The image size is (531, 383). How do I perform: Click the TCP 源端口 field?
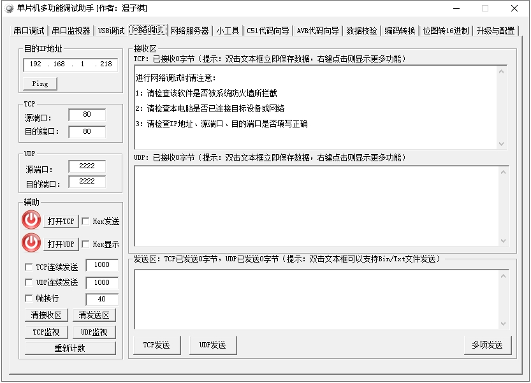pyautogui.click(x=87, y=115)
